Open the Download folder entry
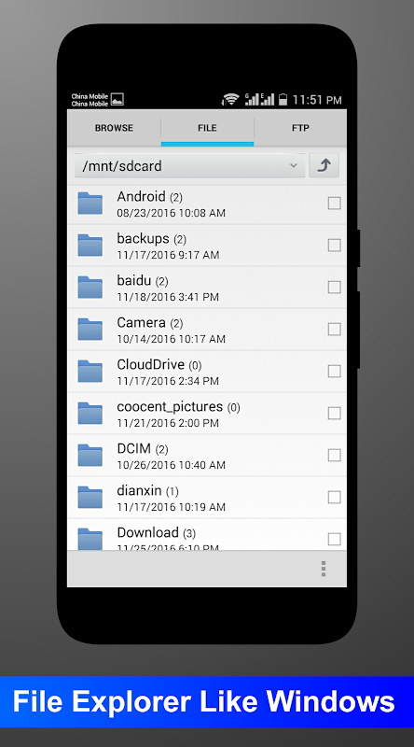 point(207,534)
